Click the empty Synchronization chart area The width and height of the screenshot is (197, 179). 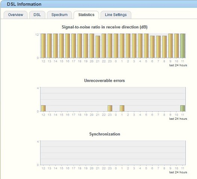[113, 153]
